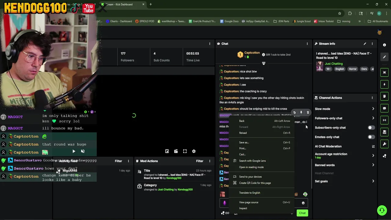Screen dimensions: 391x220
Task: Click the green Chat send button
Action: (302, 213)
